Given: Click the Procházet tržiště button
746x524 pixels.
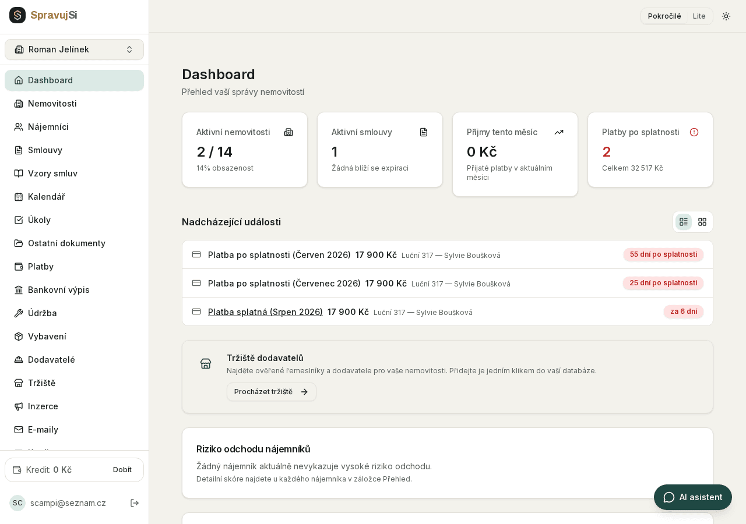Looking at the screenshot, I should coord(272,392).
